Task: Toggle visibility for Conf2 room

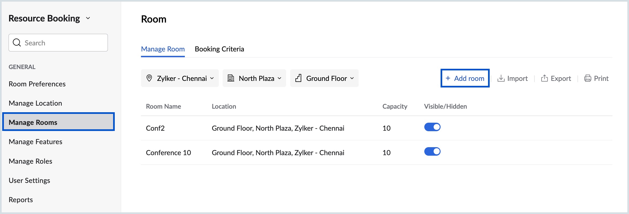Action: click(432, 127)
